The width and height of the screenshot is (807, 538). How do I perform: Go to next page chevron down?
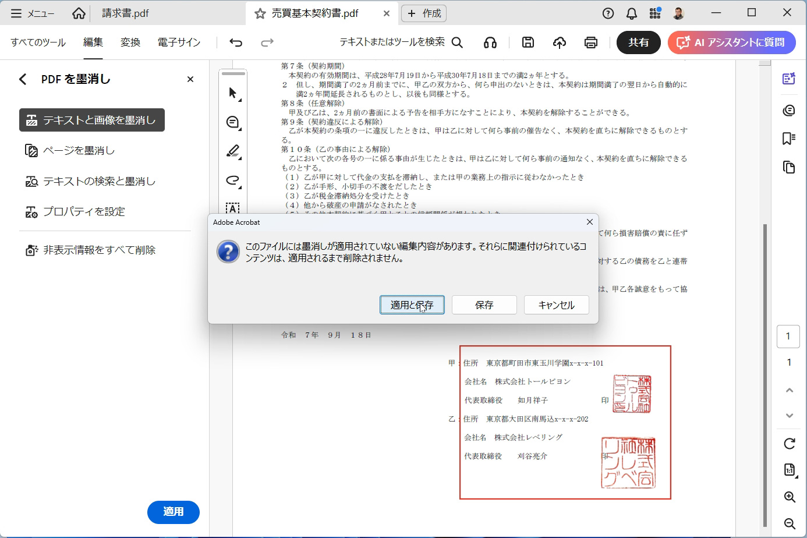(x=790, y=415)
